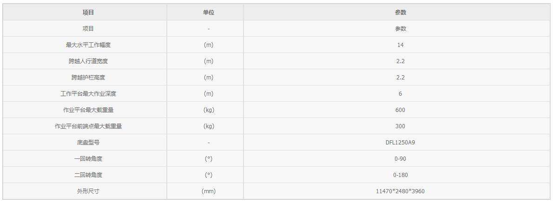
Task: Click the 工作平台最大作业深度 label
Action: [x=88, y=94]
